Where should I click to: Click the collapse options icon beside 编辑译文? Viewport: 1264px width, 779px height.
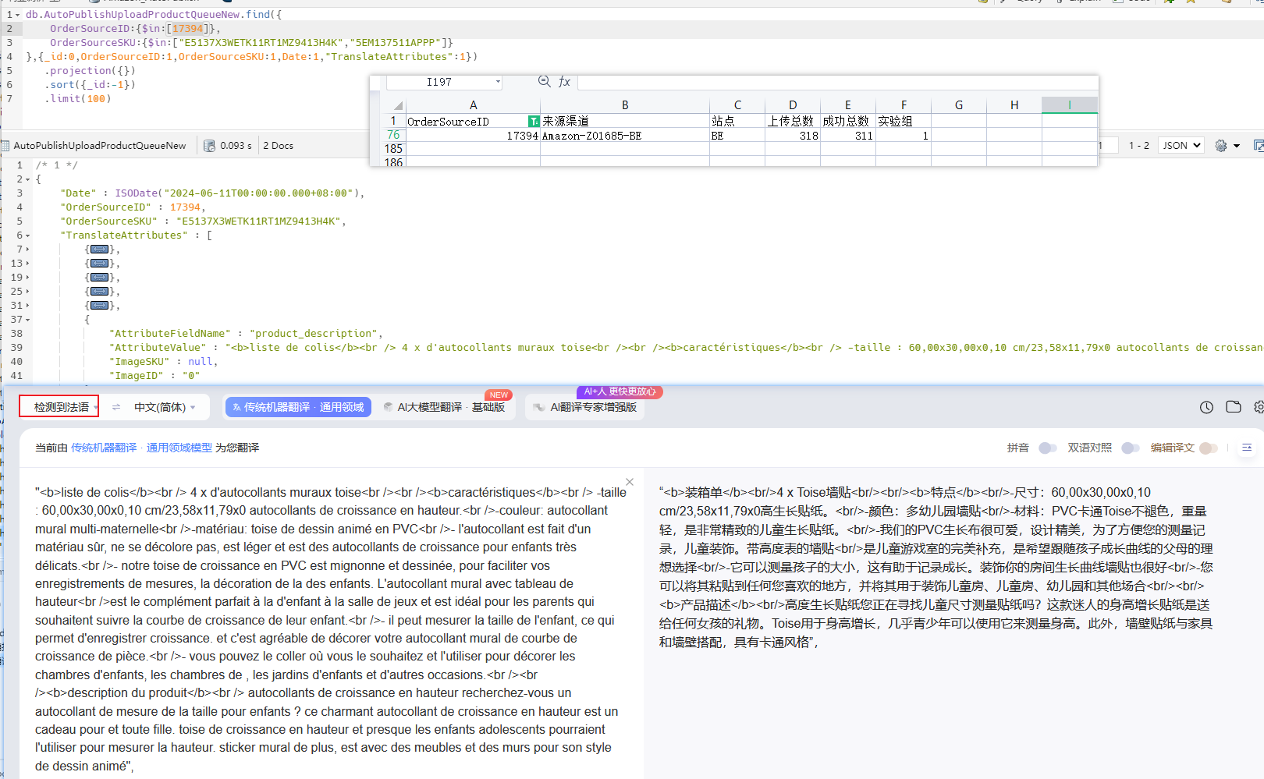click(x=1247, y=448)
